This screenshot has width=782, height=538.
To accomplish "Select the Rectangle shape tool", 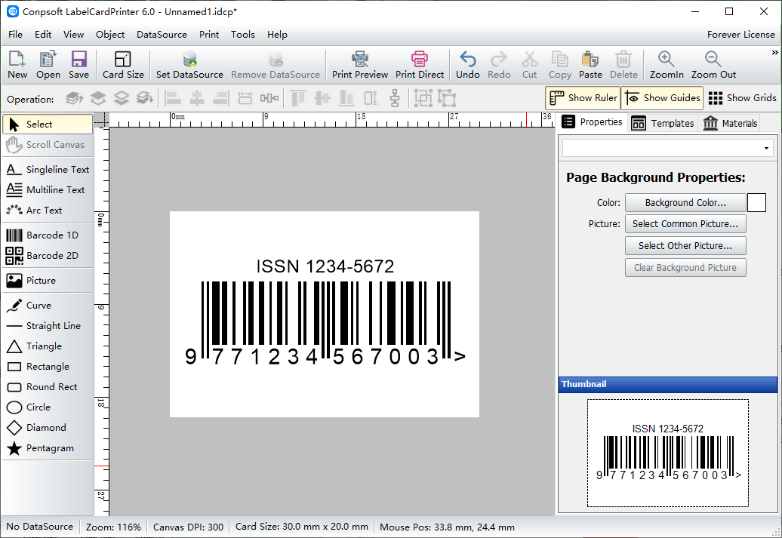I will tap(48, 367).
